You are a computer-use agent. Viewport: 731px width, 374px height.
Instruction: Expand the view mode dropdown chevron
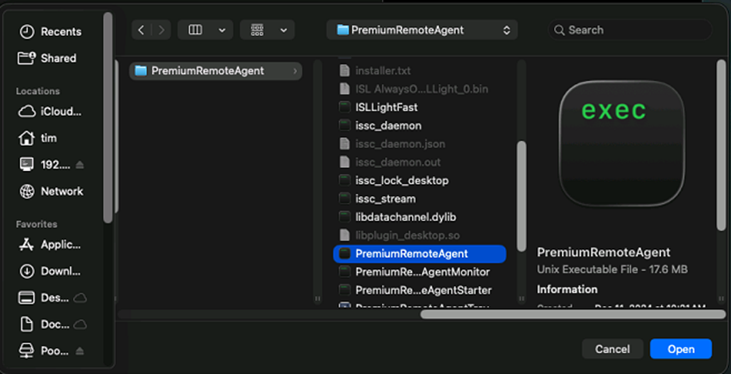coord(221,30)
